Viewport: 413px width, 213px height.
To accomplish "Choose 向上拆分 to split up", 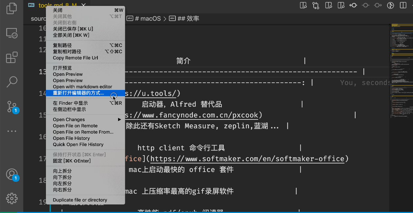I will tap(85, 171).
